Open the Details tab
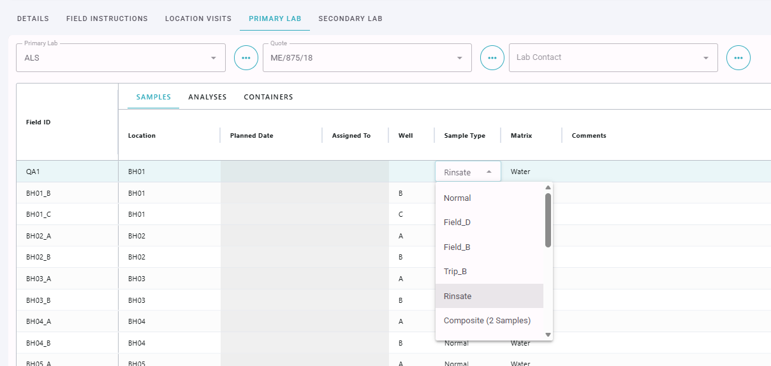 coord(33,18)
